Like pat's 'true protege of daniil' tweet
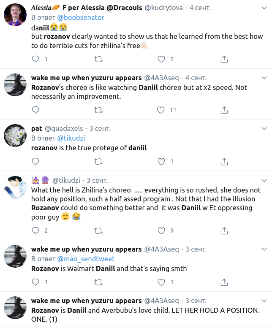272x328 pixels. (x=160, y=161)
